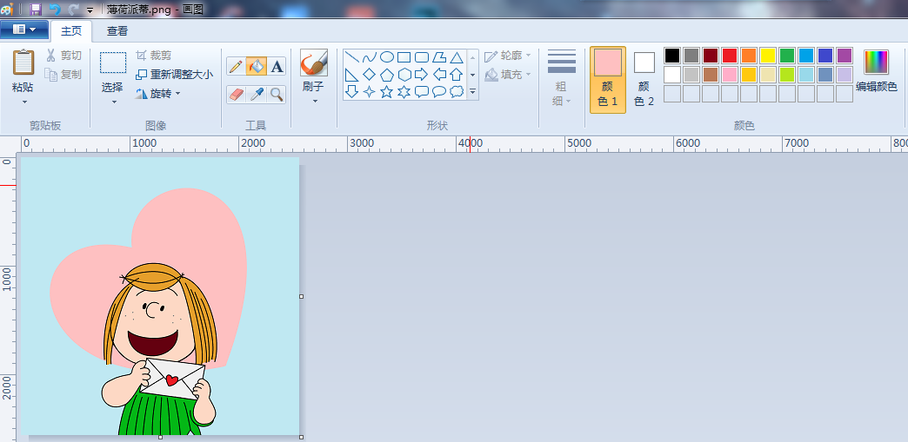The image size is (908, 442).
Task: Choose the Down arrow shape
Action: click(x=351, y=91)
